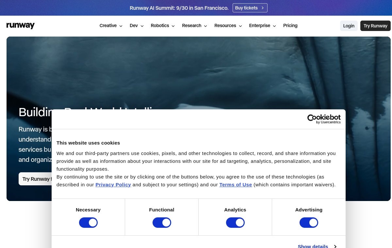Open the Resources nav item
The image size is (392, 248).
point(225,25)
